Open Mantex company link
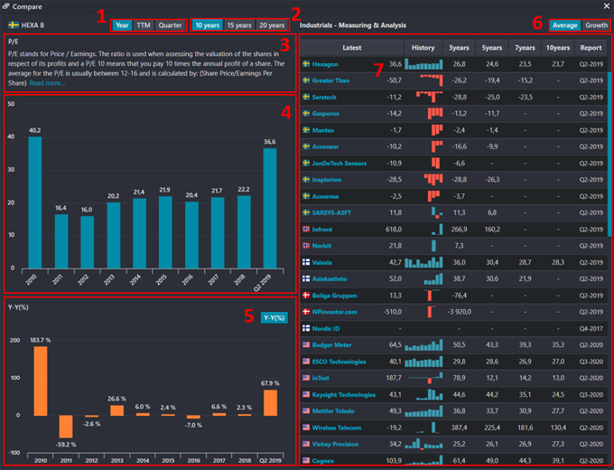 [x=323, y=130]
